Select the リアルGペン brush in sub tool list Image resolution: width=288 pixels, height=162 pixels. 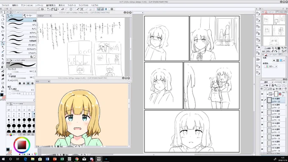pyautogui.click(x=22, y=53)
